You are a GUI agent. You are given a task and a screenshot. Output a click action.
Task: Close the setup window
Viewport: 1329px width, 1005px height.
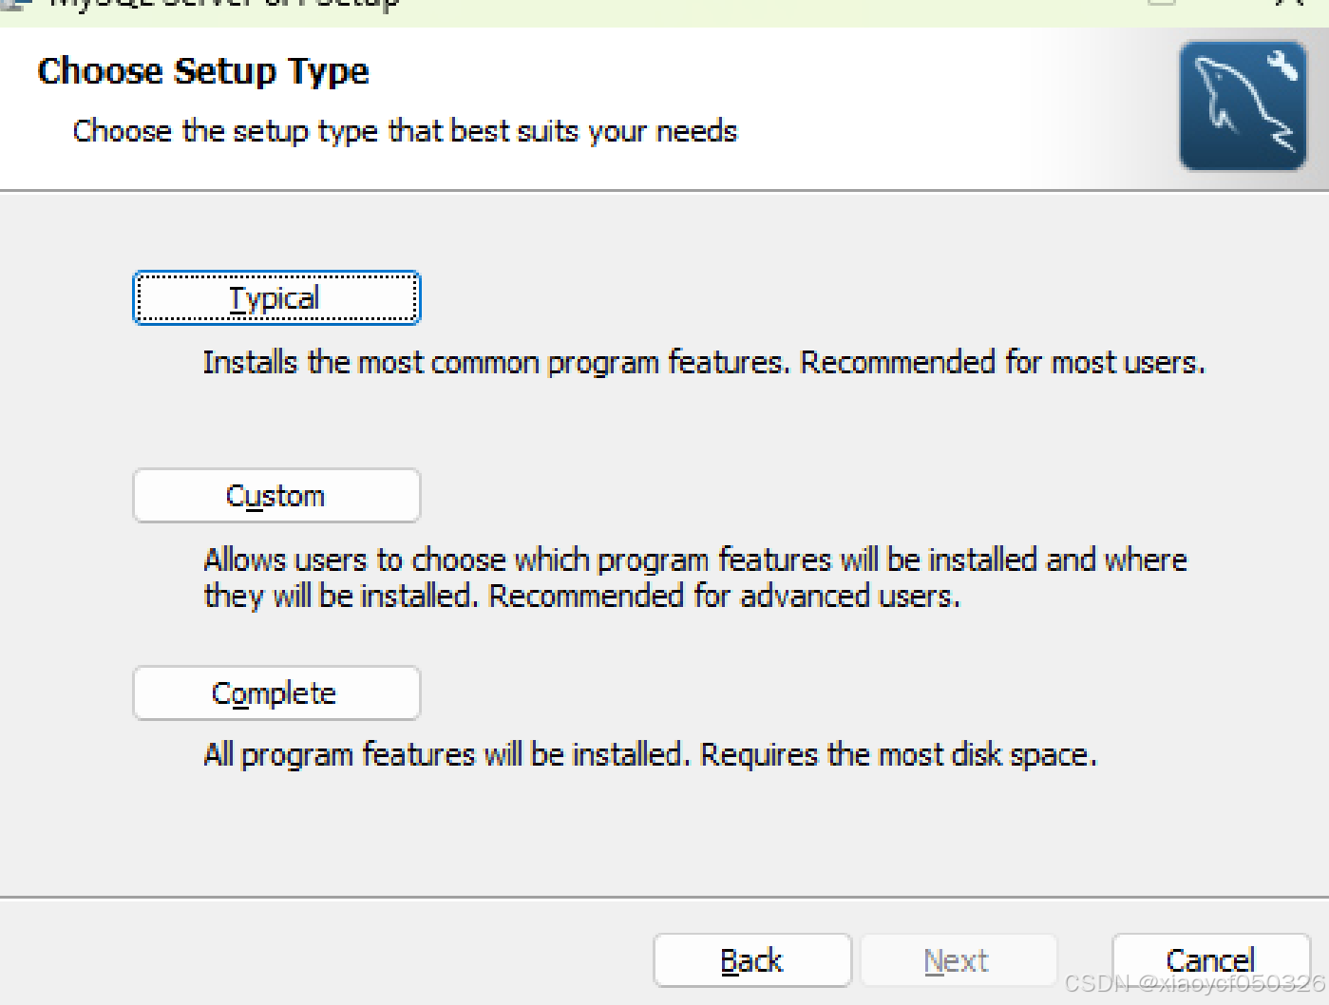click(1288, 3)
